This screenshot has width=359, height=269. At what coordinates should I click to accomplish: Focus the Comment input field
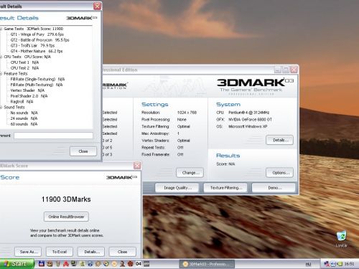[x=53, y=136]
